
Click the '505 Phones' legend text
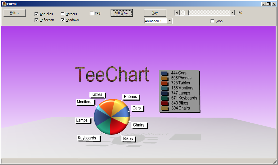[181, 78]
